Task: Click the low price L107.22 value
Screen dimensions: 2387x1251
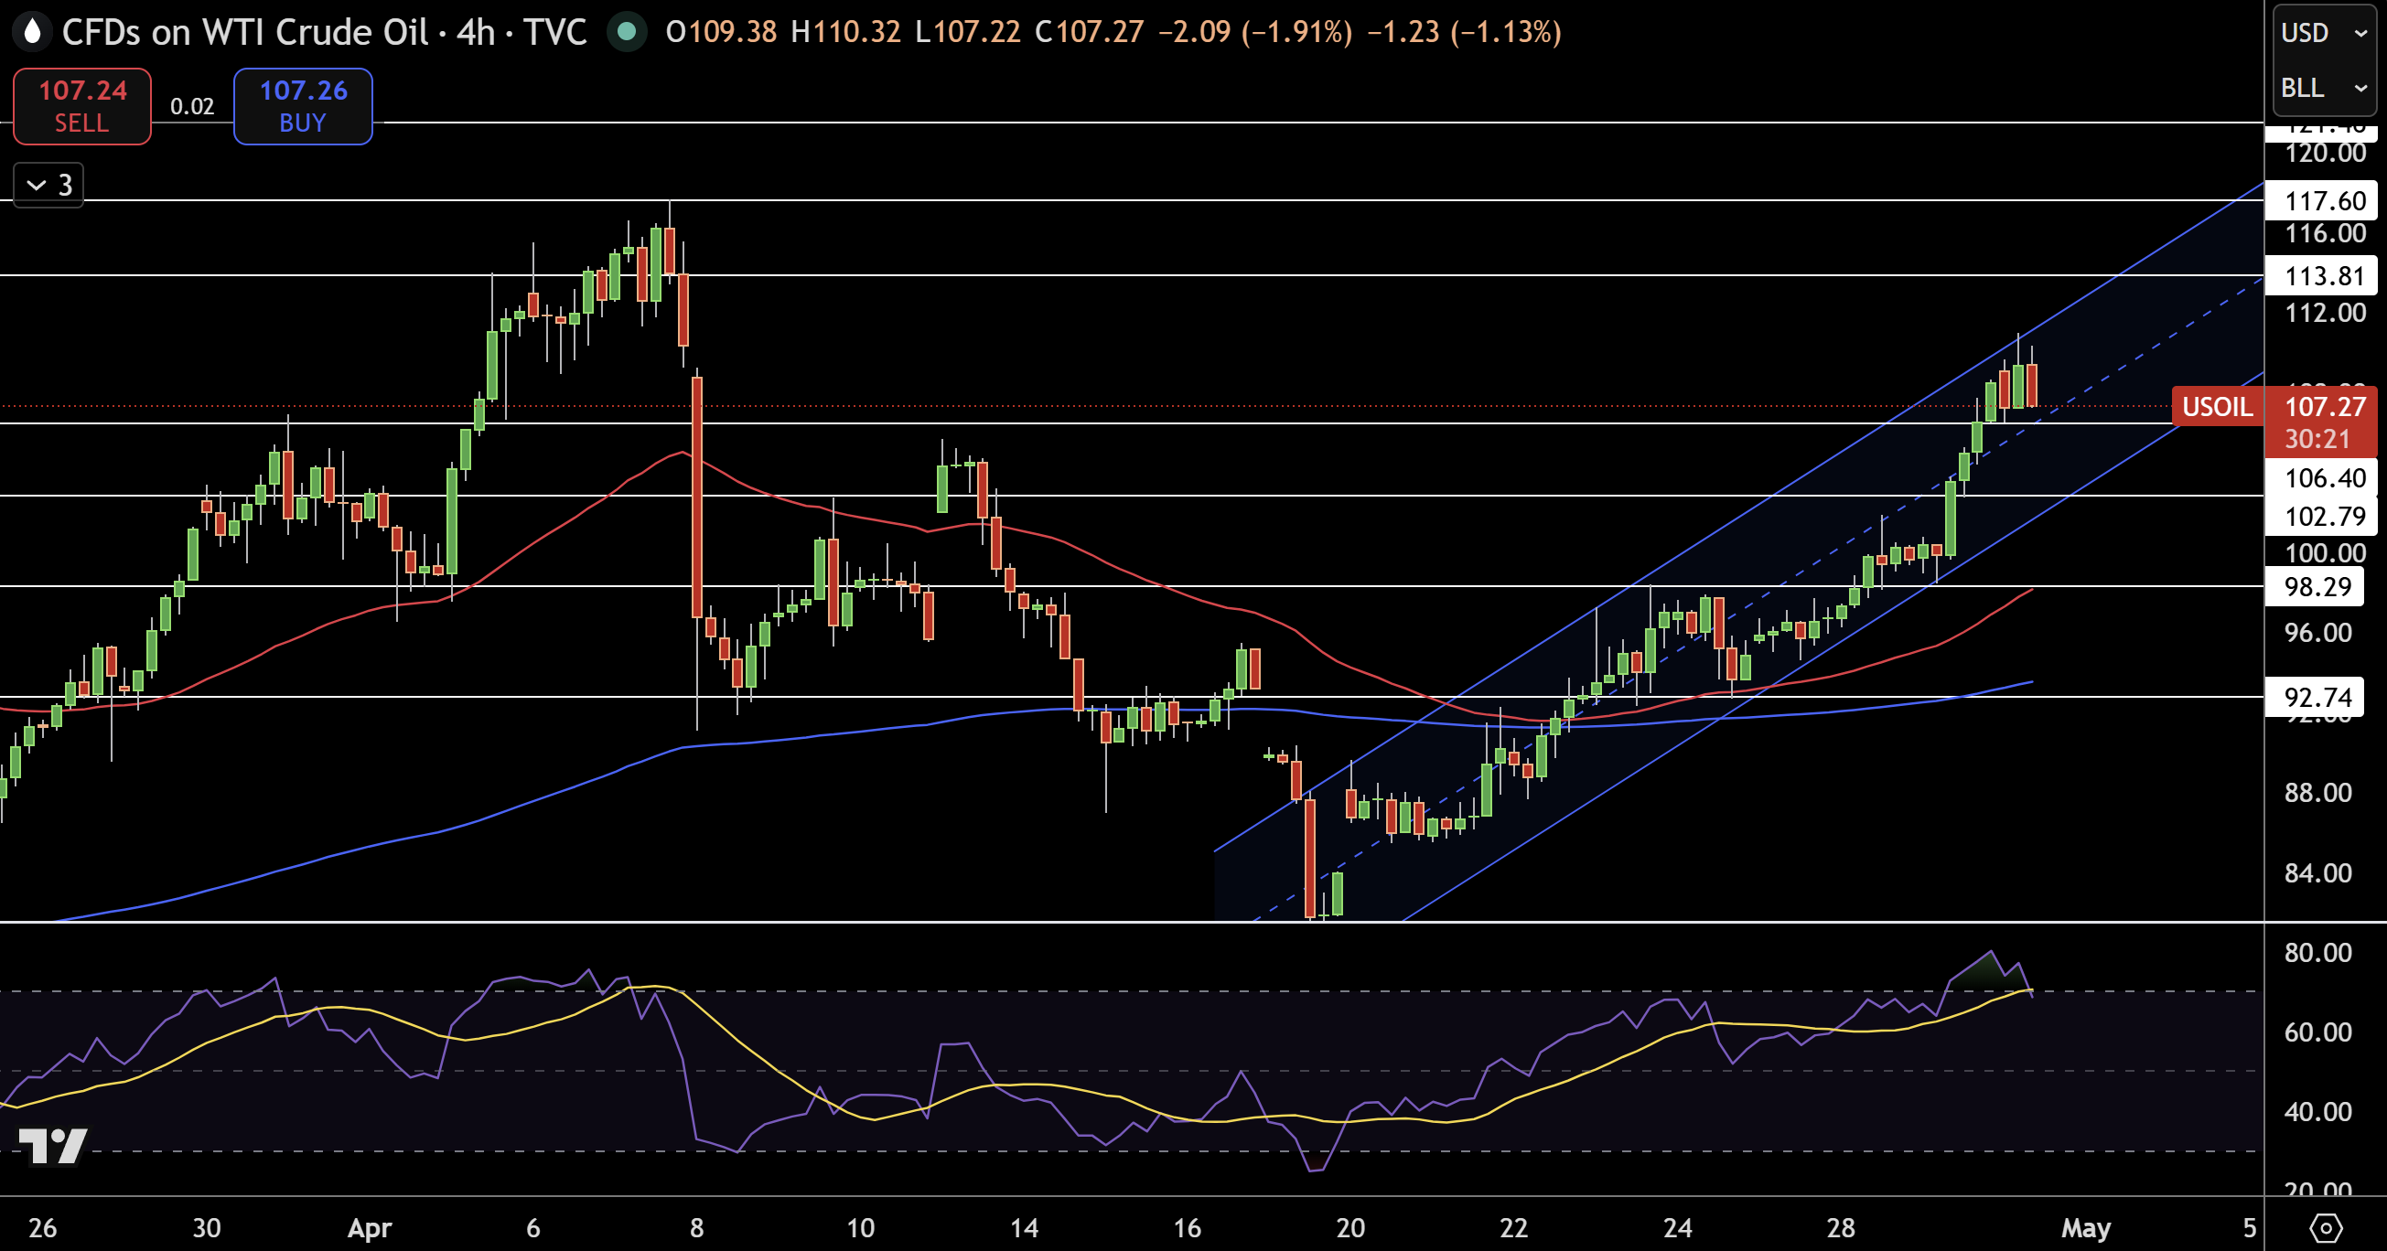Action: point(967,32)
